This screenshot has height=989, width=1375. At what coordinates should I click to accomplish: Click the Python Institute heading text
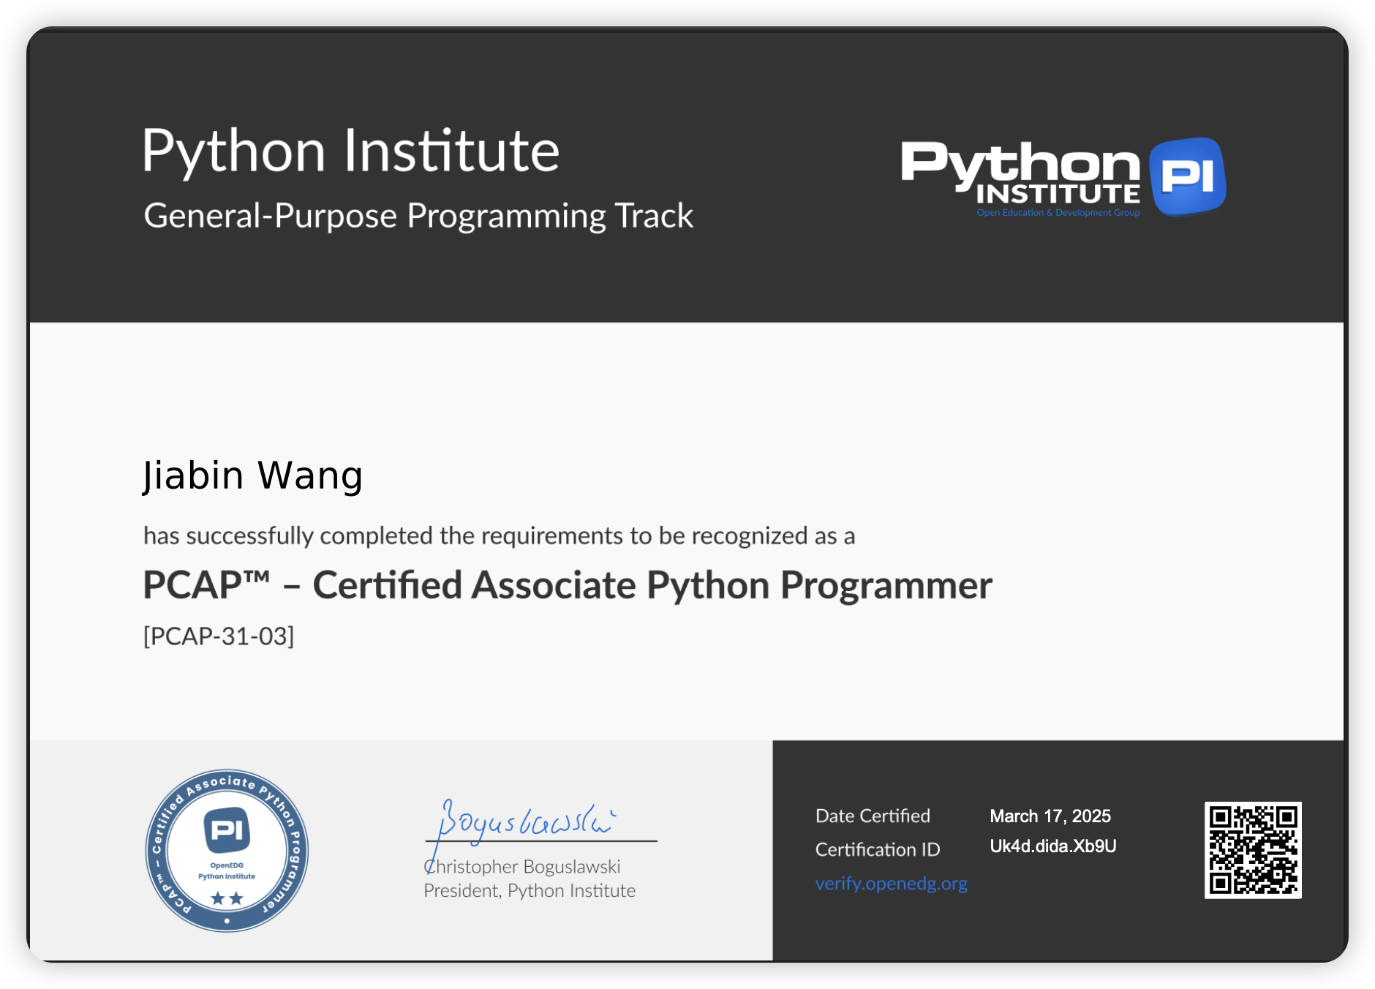[x=351, y=151]
